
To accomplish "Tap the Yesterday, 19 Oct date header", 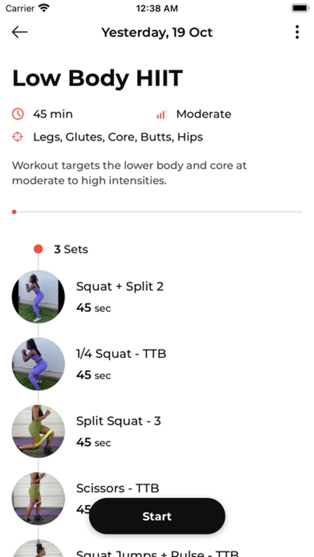I will tap(157, 32).
